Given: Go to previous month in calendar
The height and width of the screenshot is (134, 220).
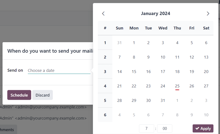Looking at the screenshot, I should (x=103, y=14).
